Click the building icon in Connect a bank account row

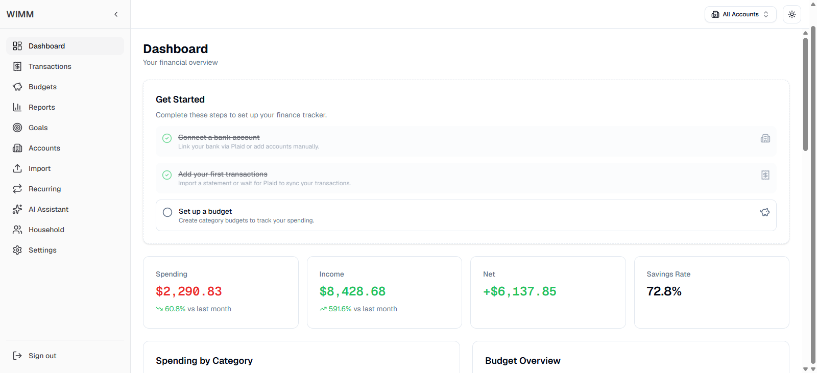pyautogui.click(x=765, y=138)
